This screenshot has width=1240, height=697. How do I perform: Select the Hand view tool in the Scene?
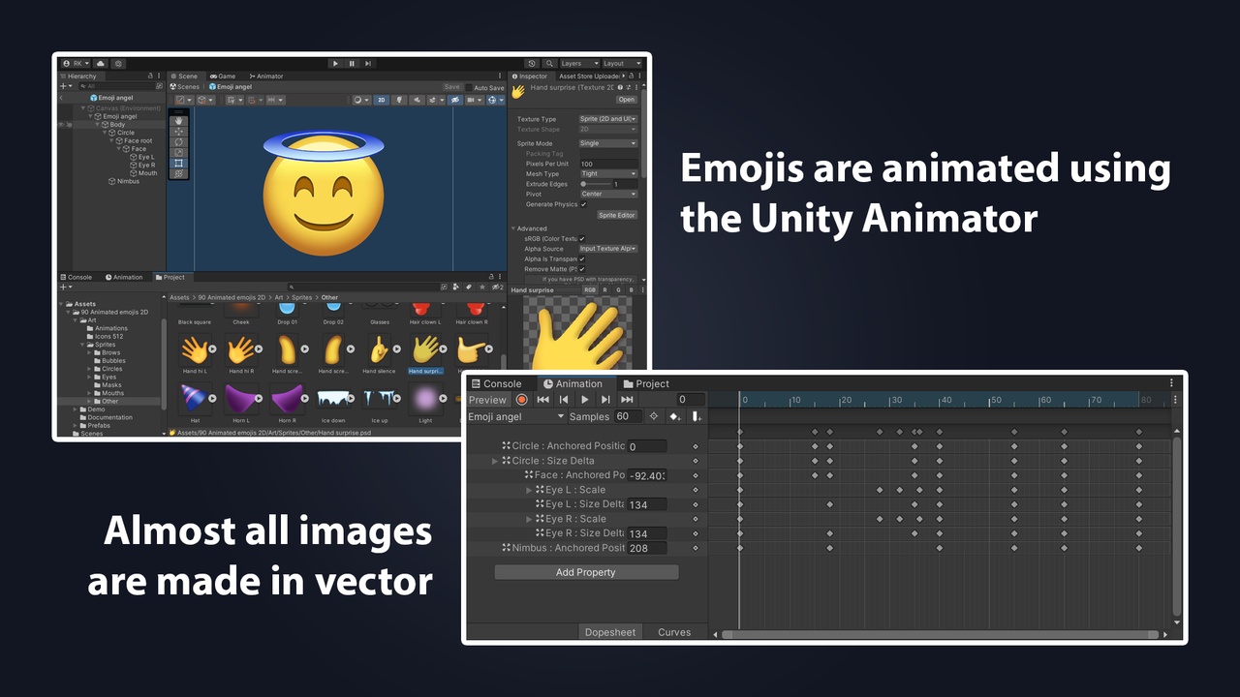point(179,121)
